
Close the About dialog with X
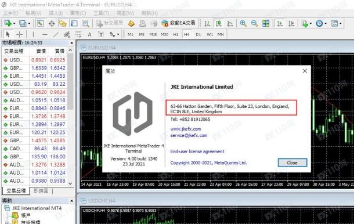pos(305,71)
